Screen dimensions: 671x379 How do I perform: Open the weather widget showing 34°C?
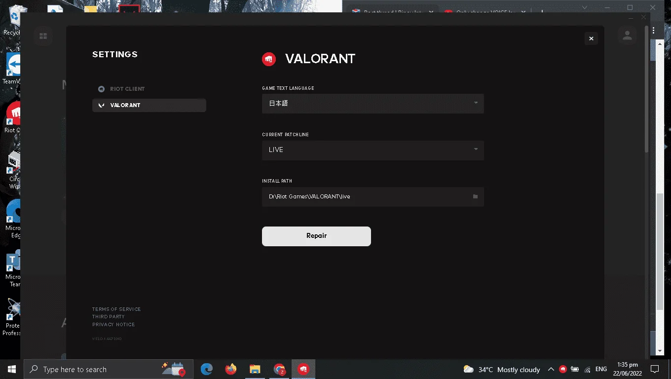tap(502, 369)
